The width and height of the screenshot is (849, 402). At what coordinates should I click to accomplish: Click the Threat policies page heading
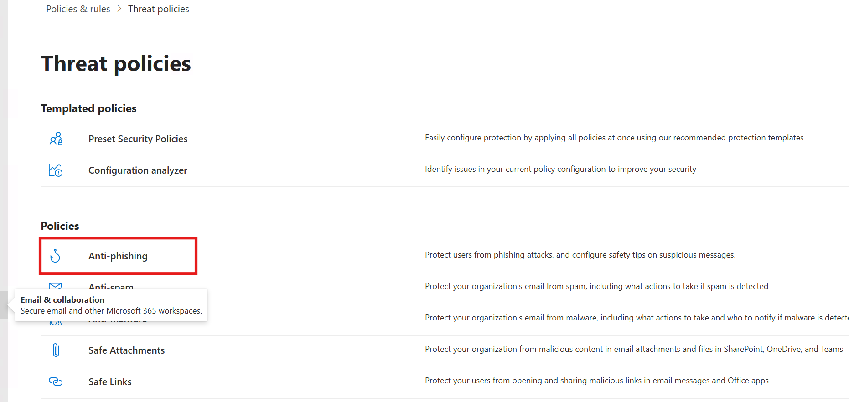point(116,63)
